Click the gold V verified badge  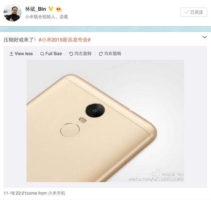pos(51,9)
